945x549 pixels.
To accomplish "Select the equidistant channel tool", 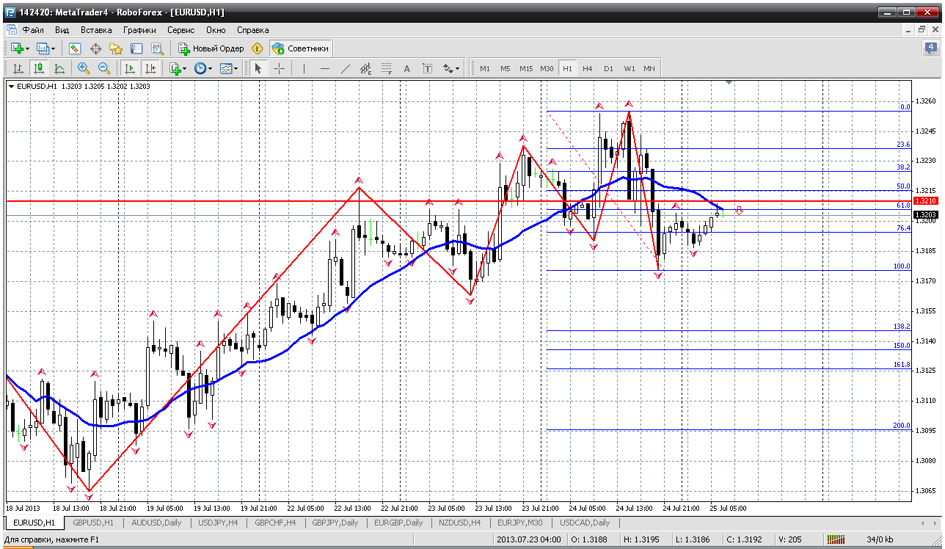I will [x=366, y=68].
